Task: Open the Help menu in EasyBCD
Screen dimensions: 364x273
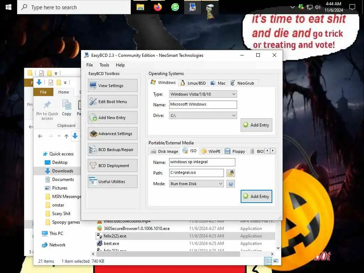Action: tap(120, 65)
